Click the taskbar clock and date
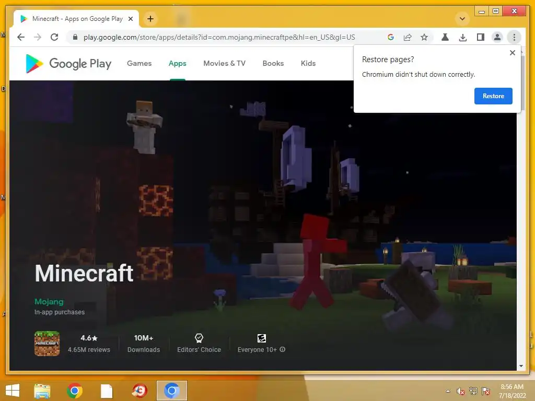535x401 pixels. pos(512,391)
